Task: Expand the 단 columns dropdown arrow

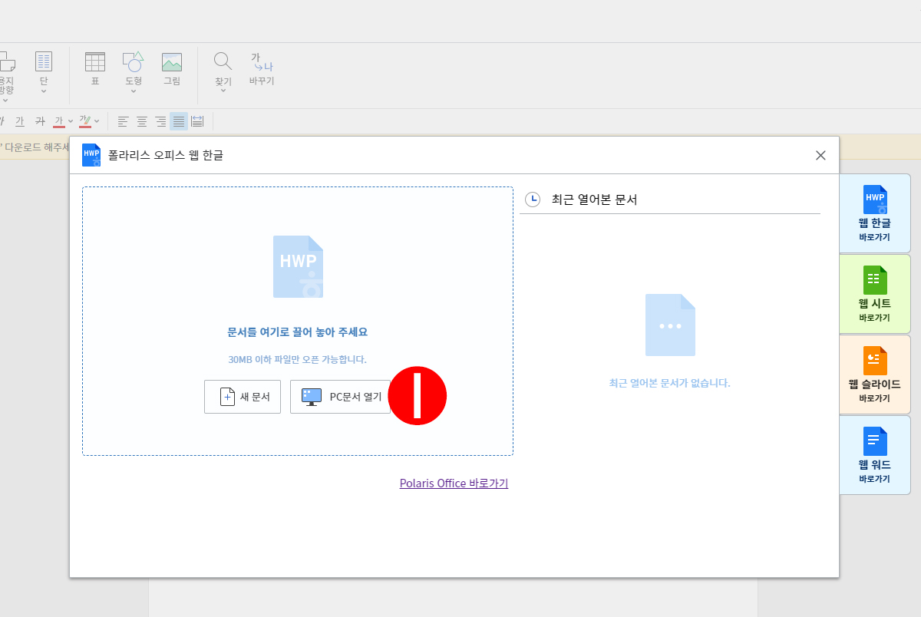Action: 44,91
